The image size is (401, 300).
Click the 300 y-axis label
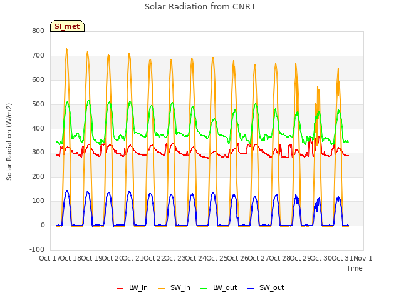(x=38, y=152)
